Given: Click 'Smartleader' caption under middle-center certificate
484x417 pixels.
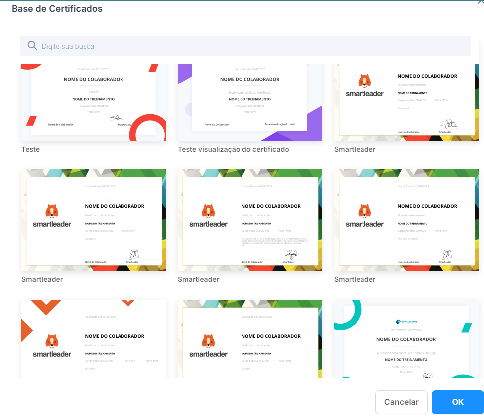Looking at the screenshot, I should coord(199,279).
